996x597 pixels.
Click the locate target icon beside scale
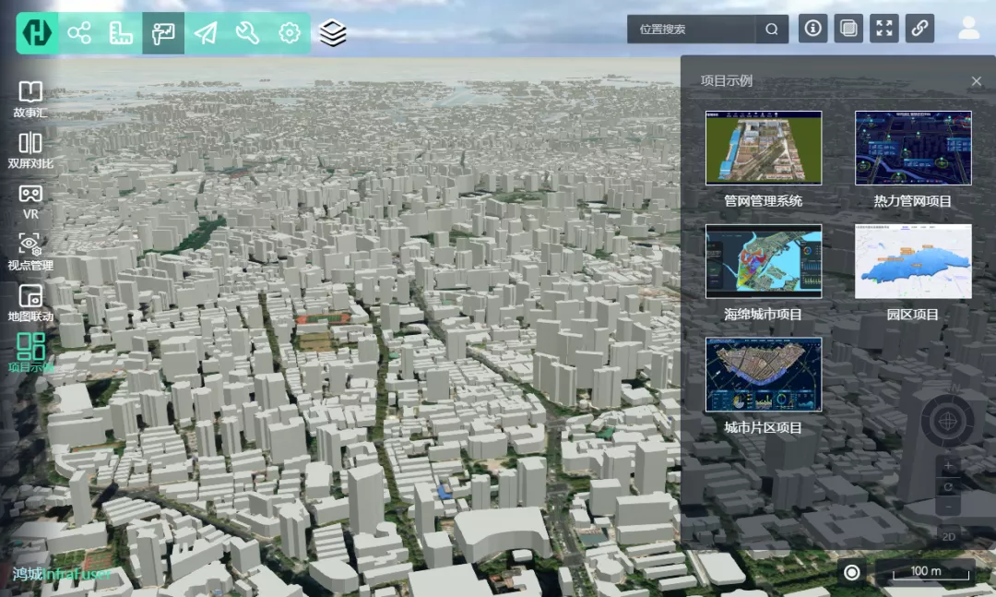852,572
